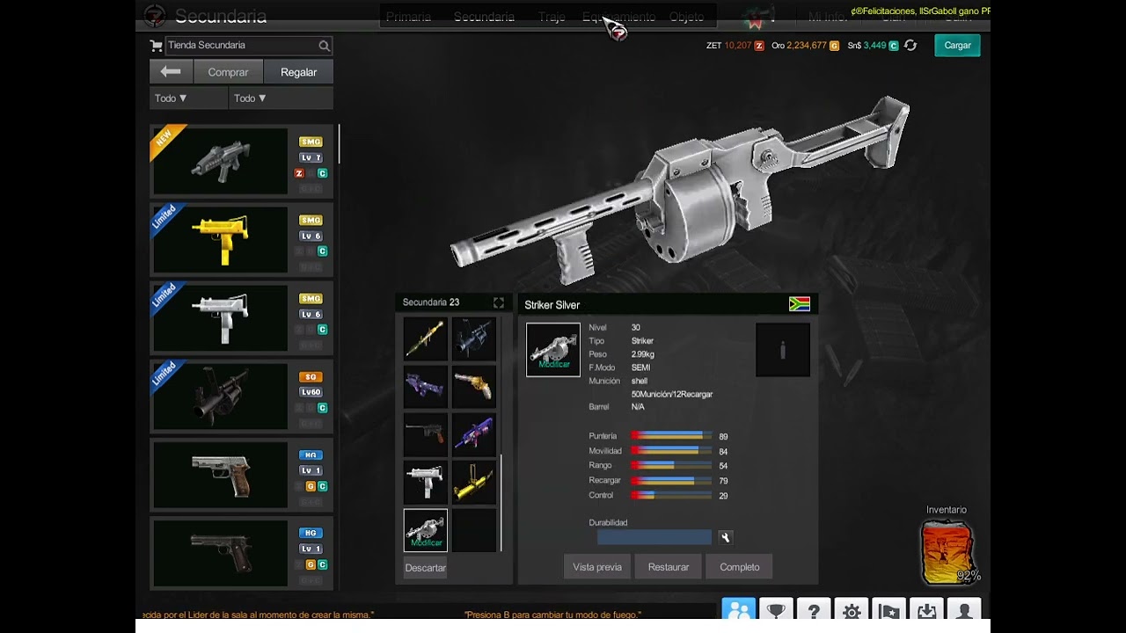Open the Objeto menu tab
Screen dimensions: 1126x633
[686, 17]
